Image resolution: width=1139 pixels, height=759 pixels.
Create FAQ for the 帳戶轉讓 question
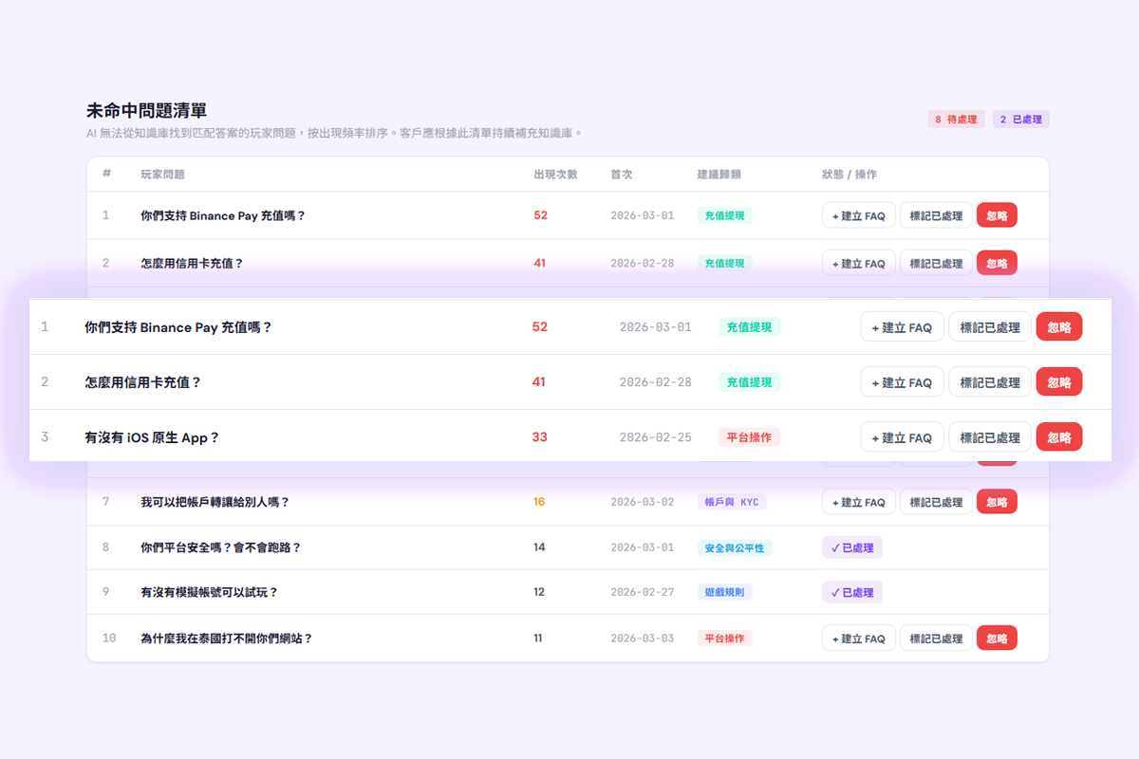point(858,502)
